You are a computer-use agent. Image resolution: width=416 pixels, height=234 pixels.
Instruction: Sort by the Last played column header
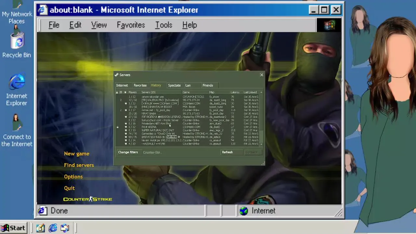coord(251,92)
